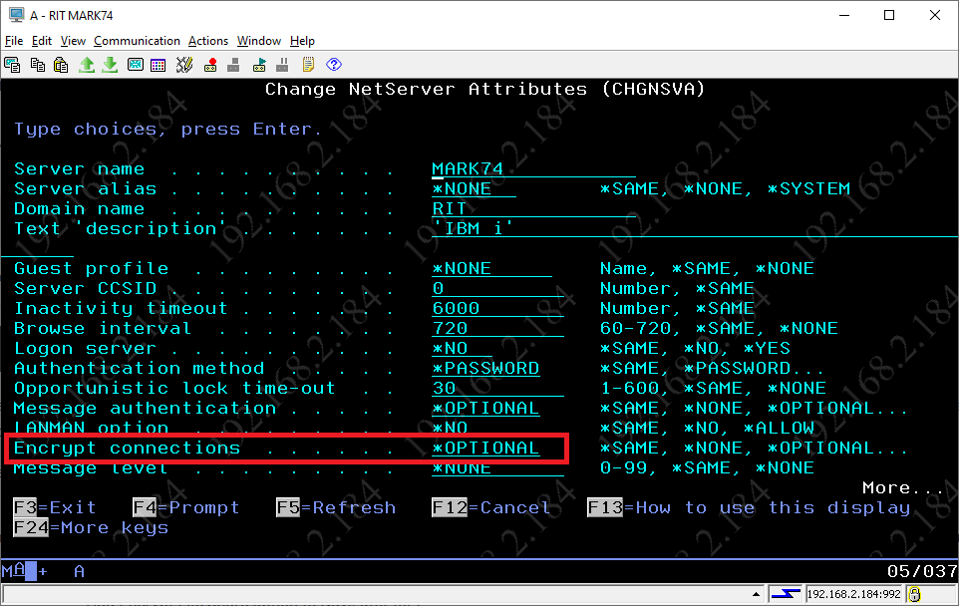Open the Actions menu
959x606 pixels.
[x=208, y=41]
